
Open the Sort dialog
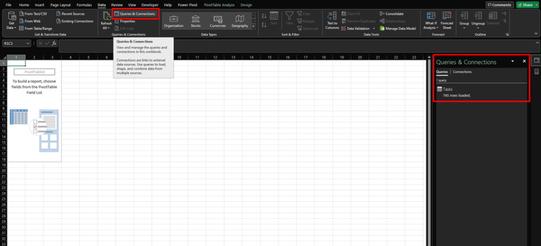point(274,18)
